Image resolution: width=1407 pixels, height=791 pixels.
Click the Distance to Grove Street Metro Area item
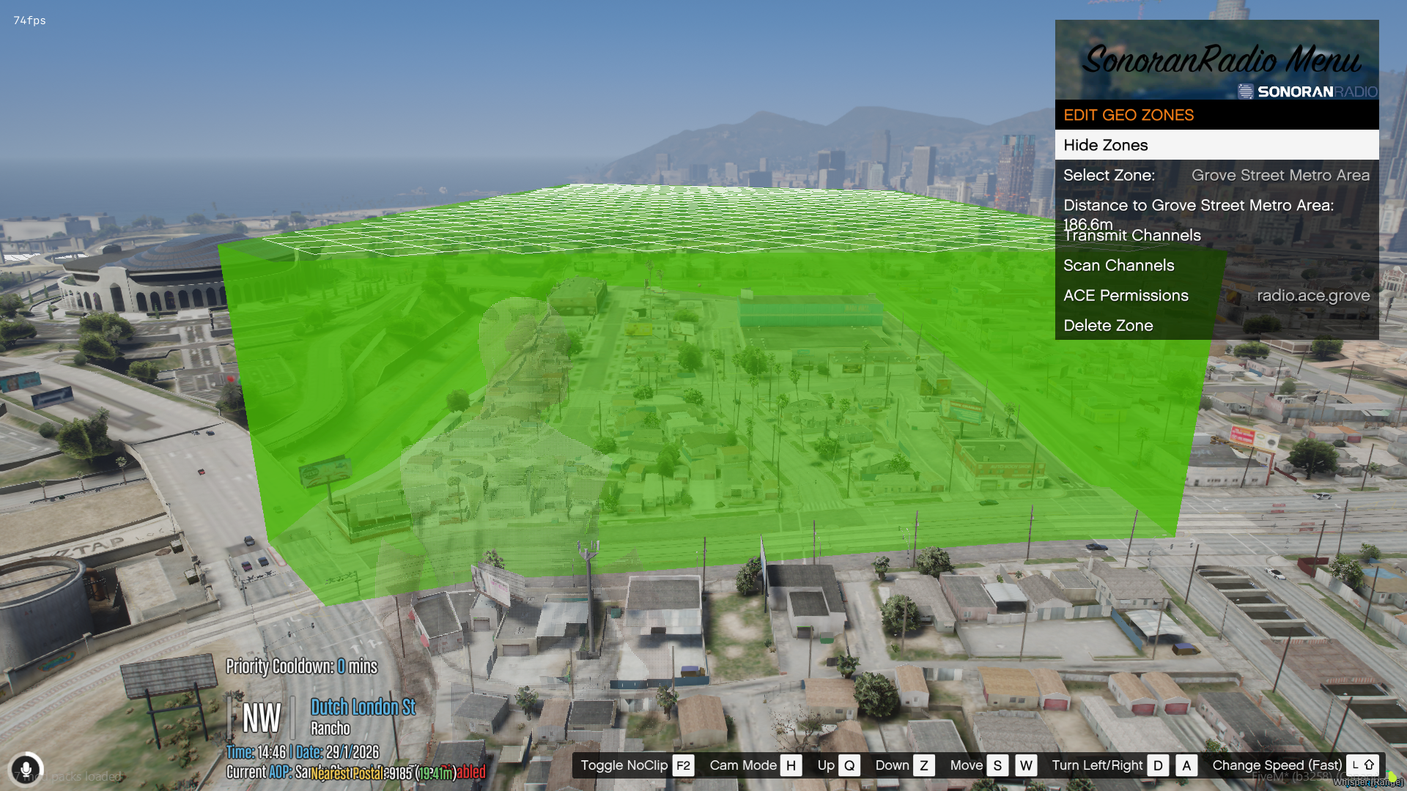point(1197,206)
